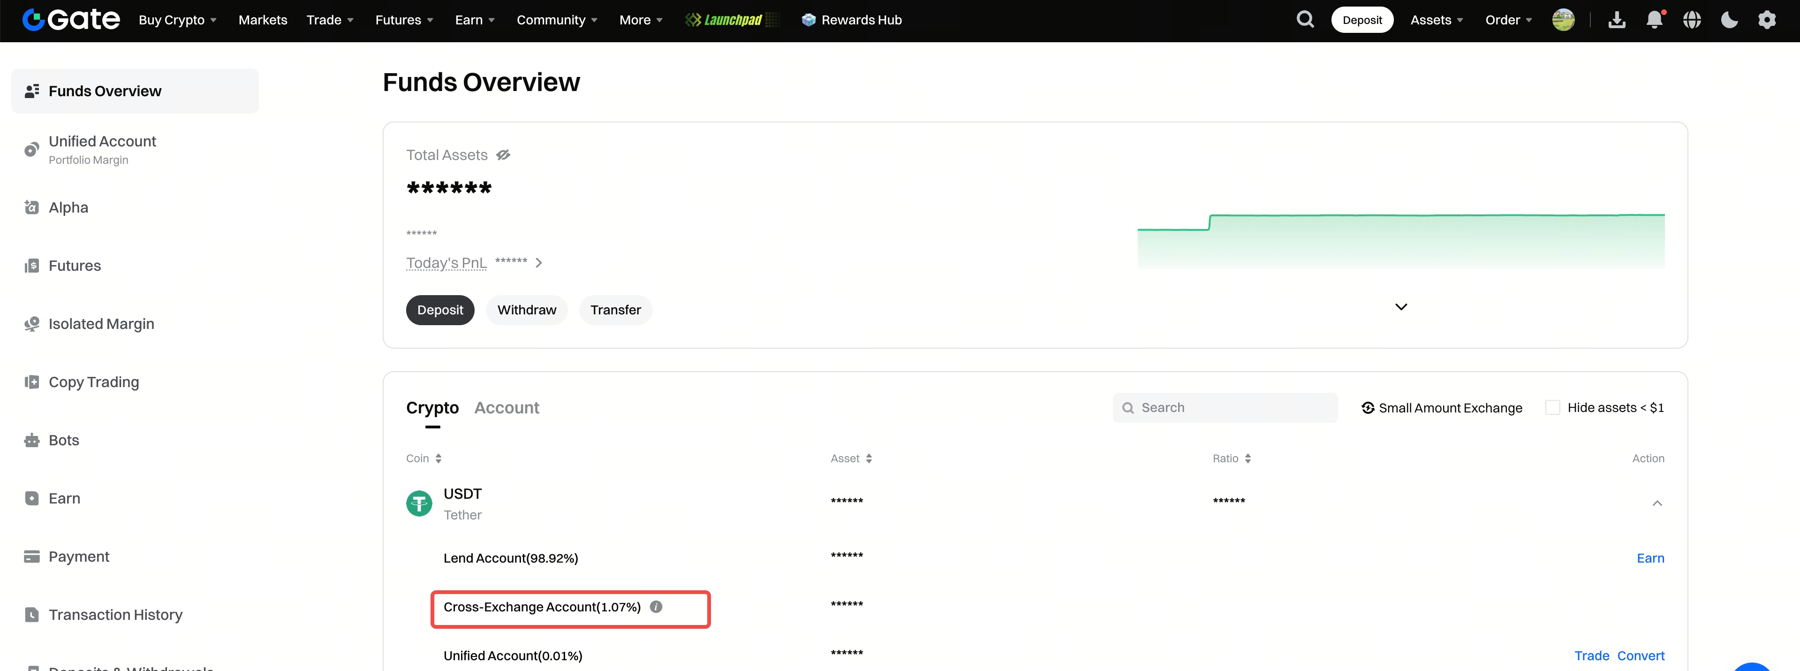Open the notifications bell icon
This screenshot has width=1800, height=671.
pyautogui.click(x=1654, y=20)
